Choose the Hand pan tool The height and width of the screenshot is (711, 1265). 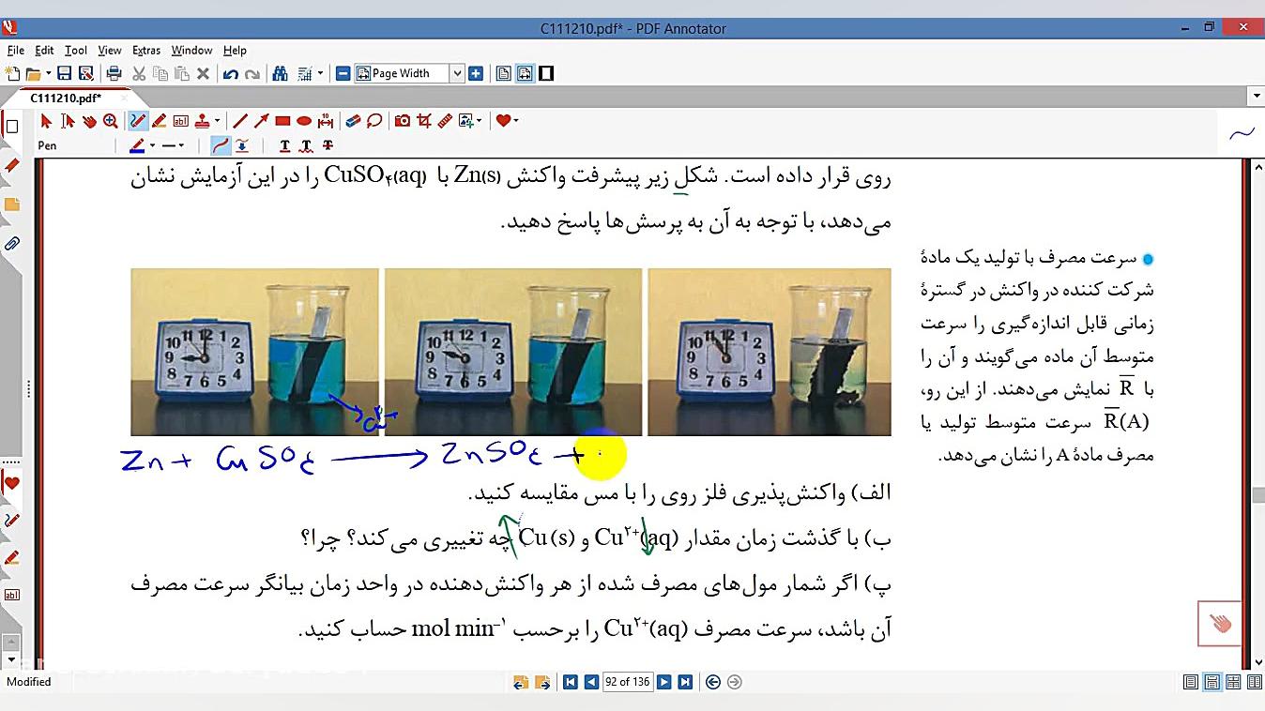[90, 120]
